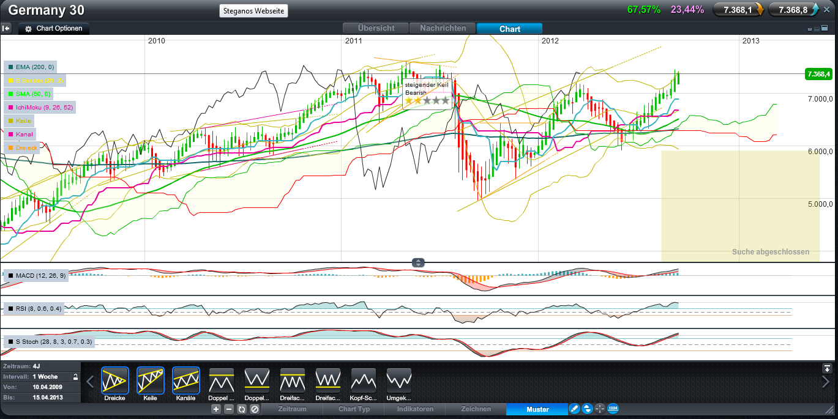Select the Chart tab
This screenshot has width=838, height=419.
tap(509, 28)
